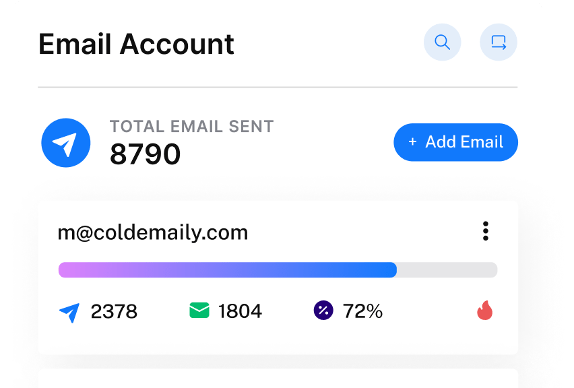
Task: Click the partially visible card at bottom
Action: (278, 378)
